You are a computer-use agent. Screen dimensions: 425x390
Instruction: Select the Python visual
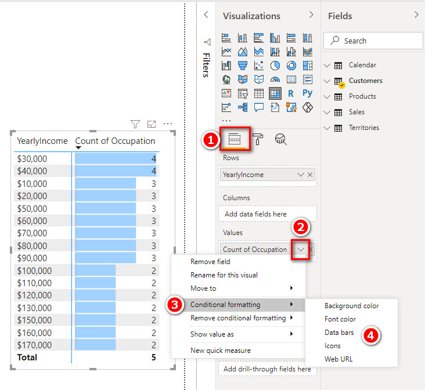[308, 93]
